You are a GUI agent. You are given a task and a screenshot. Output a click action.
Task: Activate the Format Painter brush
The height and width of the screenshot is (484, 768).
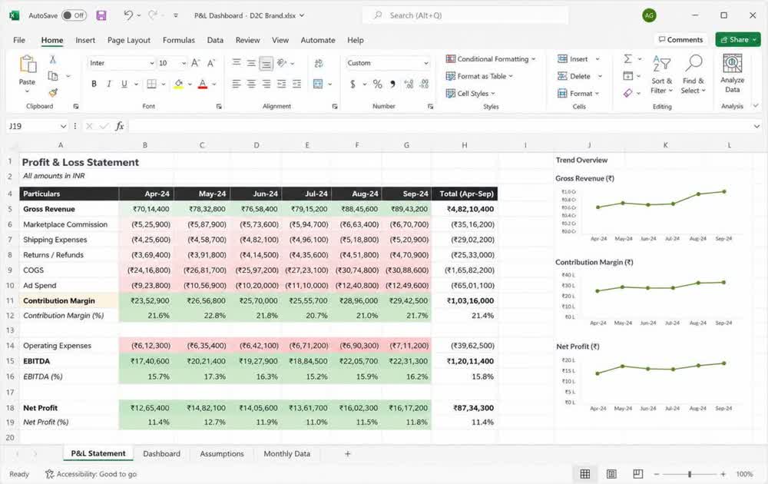(x=53, y=92)
